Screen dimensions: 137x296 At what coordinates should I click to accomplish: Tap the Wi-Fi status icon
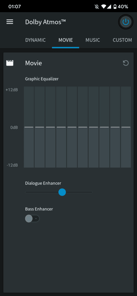pyautogui.click(x=103, y=7)
